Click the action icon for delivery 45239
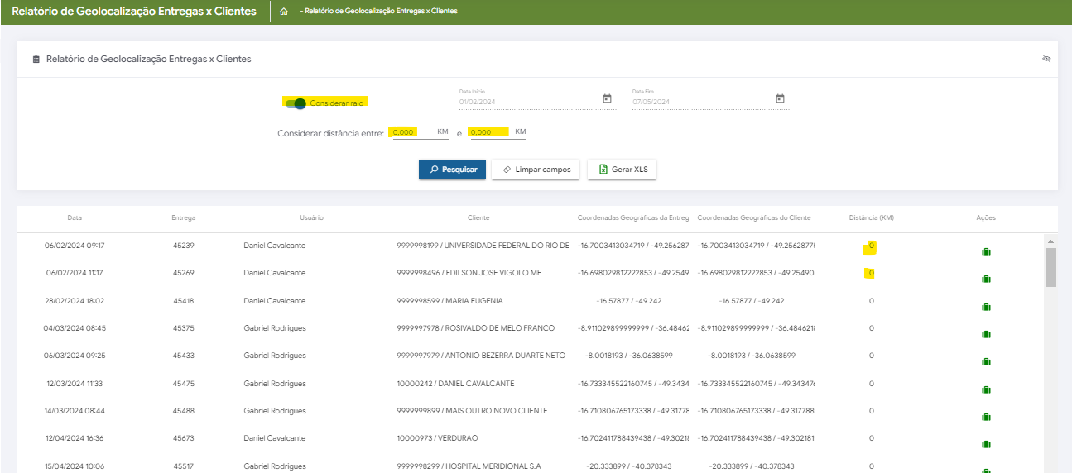 986,252
